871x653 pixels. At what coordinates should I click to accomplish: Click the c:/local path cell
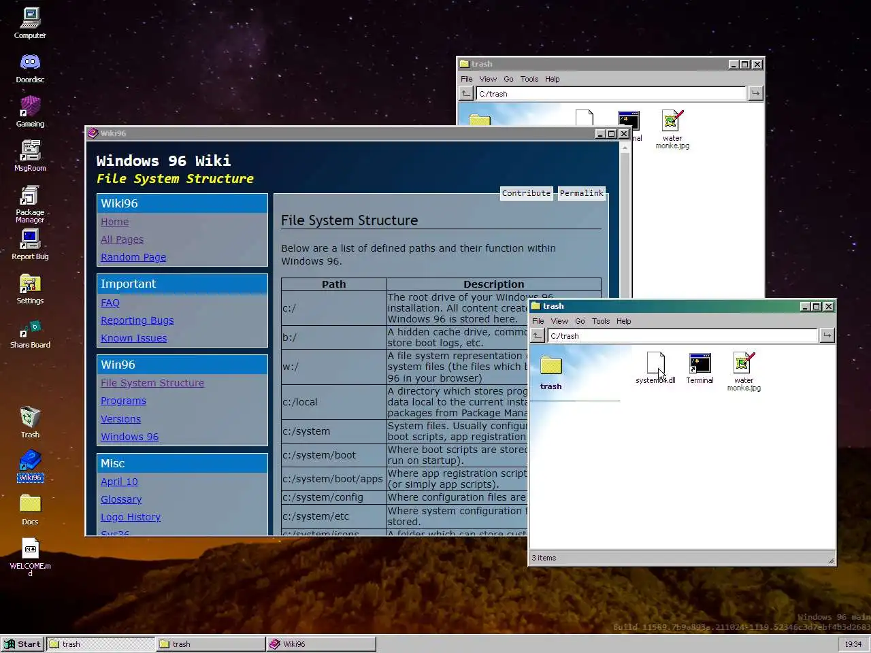pos(333,402)
